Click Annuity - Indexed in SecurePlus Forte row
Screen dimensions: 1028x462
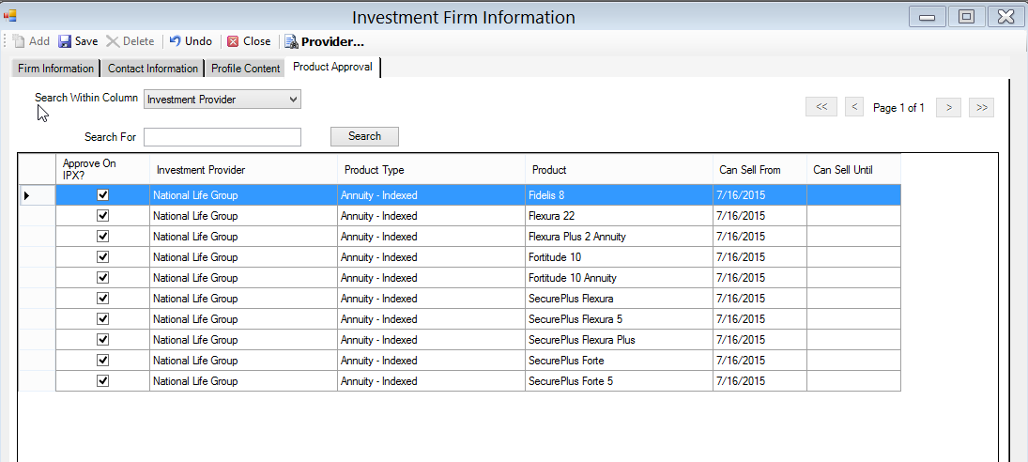point(432,361)
